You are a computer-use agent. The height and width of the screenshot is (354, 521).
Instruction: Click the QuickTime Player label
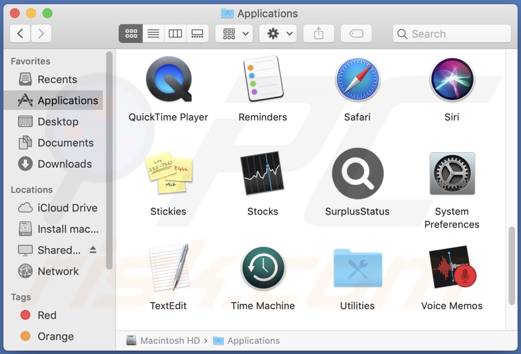click(168, 117)
